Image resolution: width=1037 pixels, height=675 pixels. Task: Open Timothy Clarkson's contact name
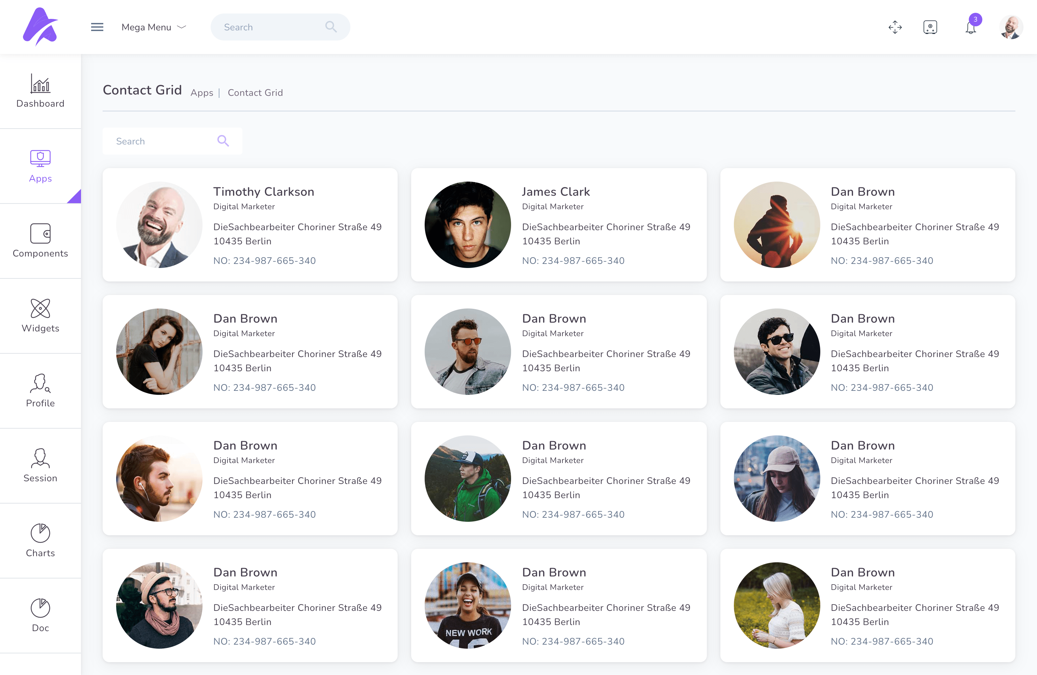(264, 192)
